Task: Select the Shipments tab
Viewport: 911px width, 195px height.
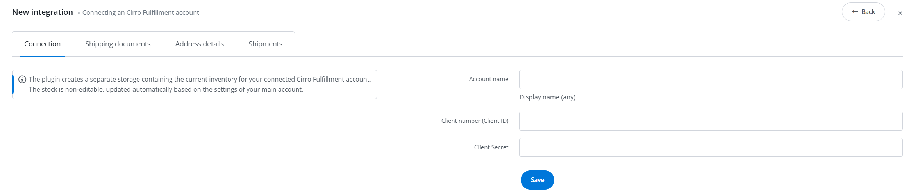Action: [265, 44]
